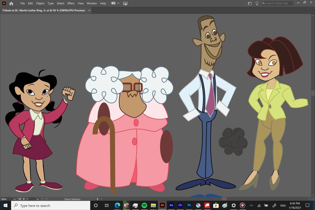
Task: Open Photoshop from the taskbar
Action: (x=189, y=206)
